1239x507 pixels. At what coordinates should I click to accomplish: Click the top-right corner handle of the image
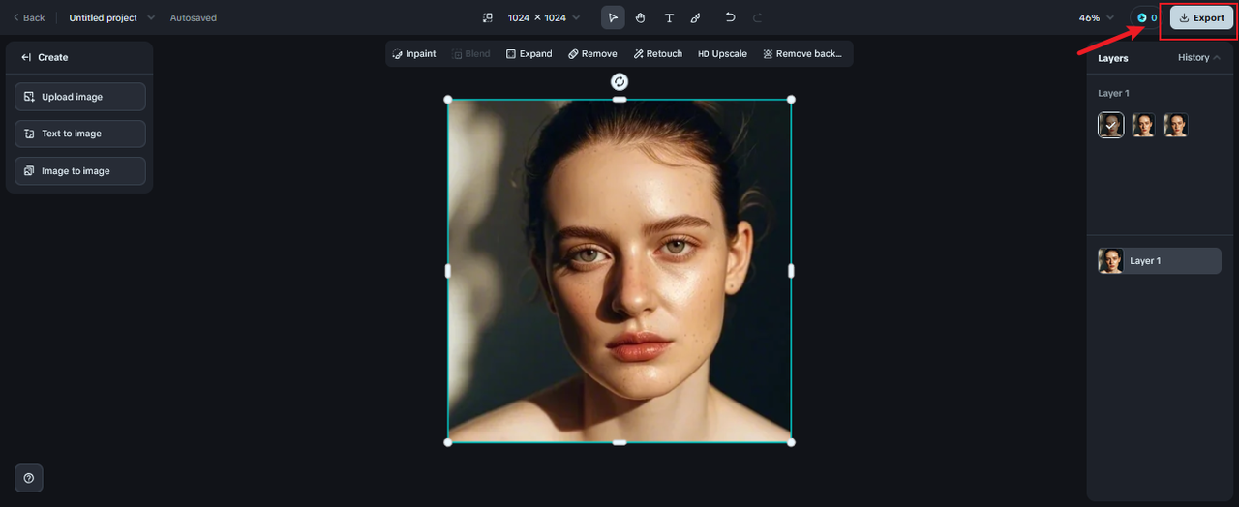(791, 99)
